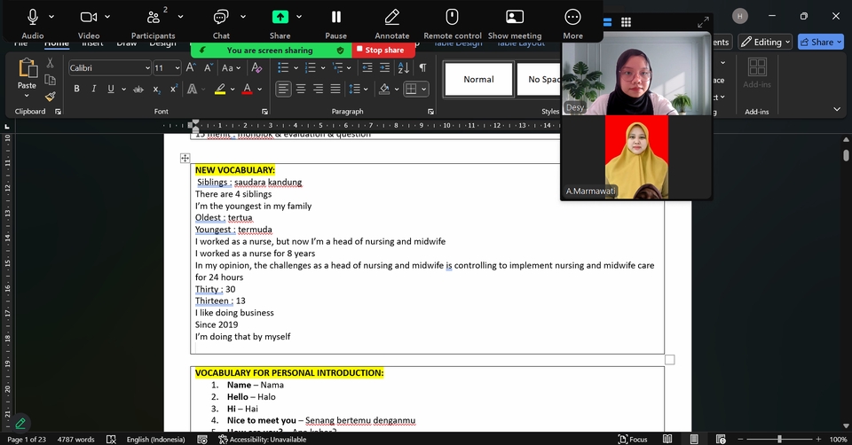
Task: Click the Shading paint bucket icon
Action: point(384,89)
